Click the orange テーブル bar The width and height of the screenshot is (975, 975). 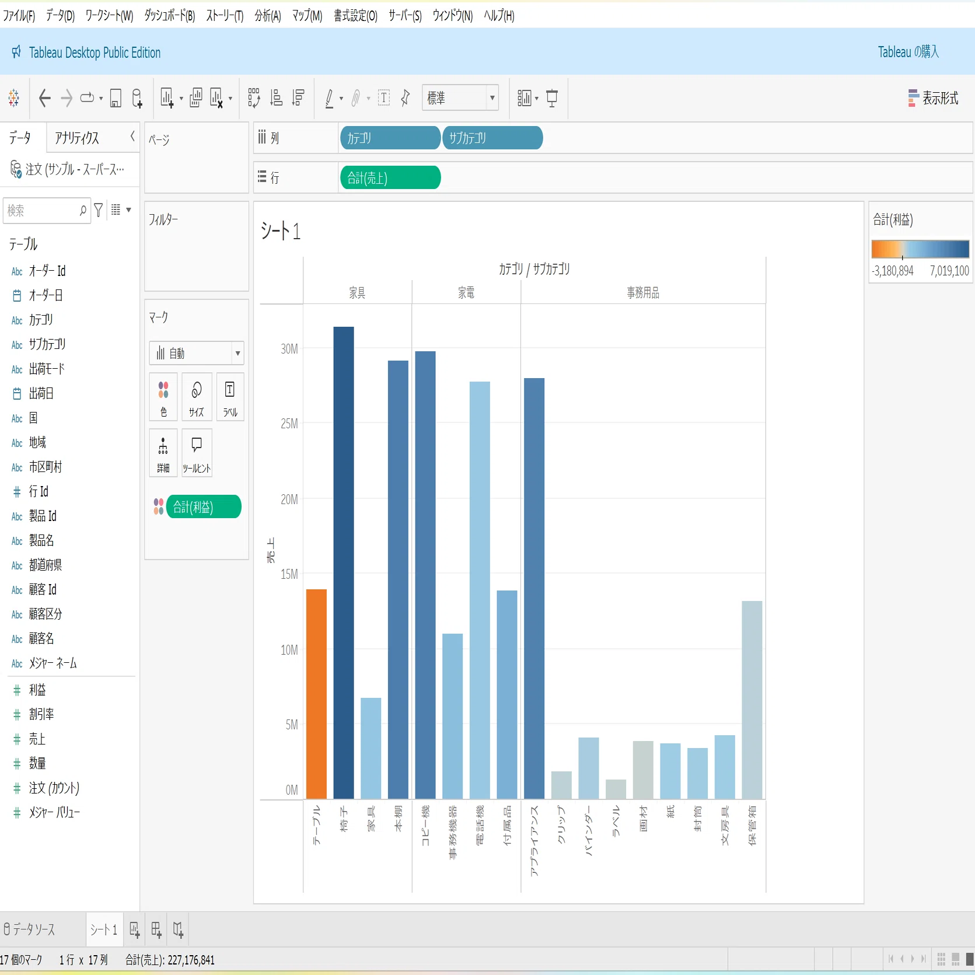pos(316,694)
